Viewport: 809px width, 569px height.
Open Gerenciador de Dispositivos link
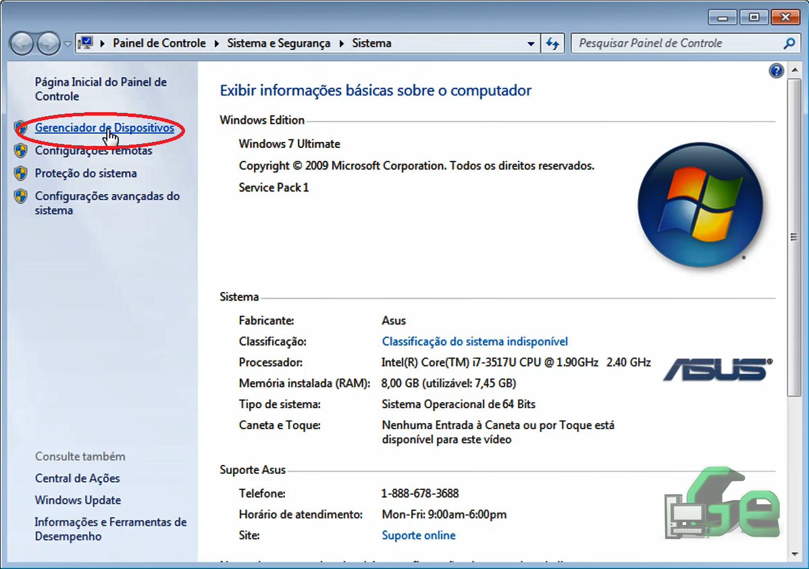104,128
